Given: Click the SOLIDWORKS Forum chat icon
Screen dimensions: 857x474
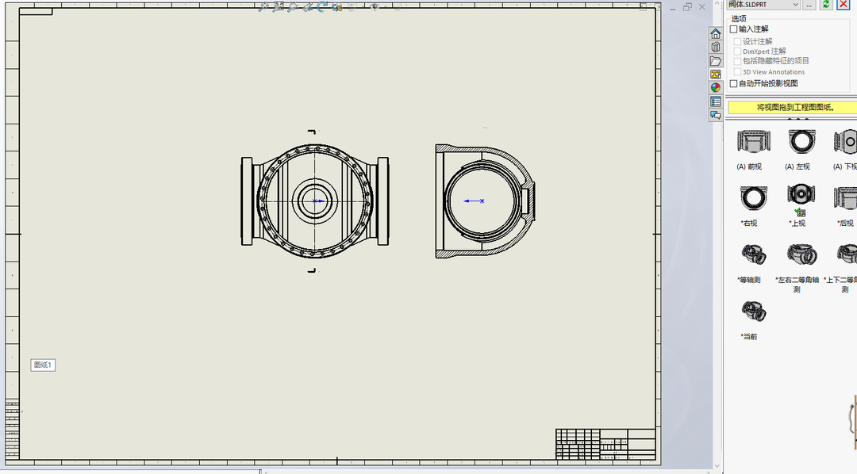Looking at the screenshot, I should (x=715, y=115).
